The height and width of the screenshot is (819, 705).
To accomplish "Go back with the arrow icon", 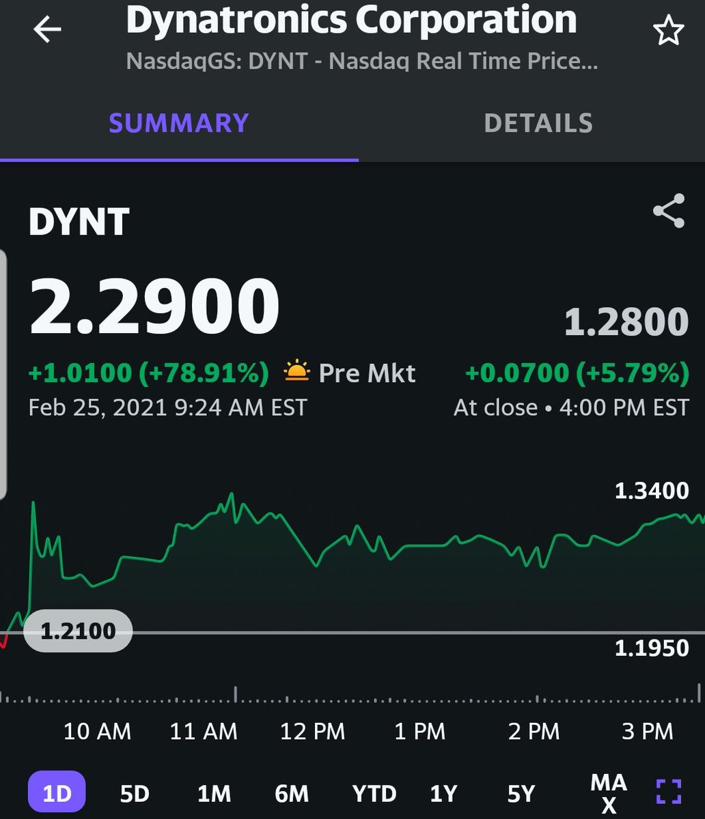I will (46, 30).
